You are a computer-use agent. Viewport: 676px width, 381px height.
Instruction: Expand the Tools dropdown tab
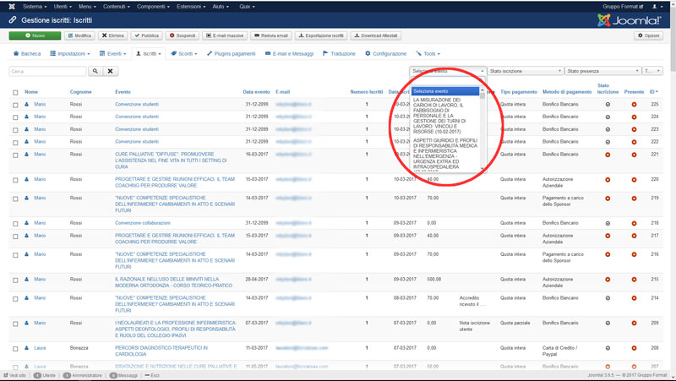point(428,53)
